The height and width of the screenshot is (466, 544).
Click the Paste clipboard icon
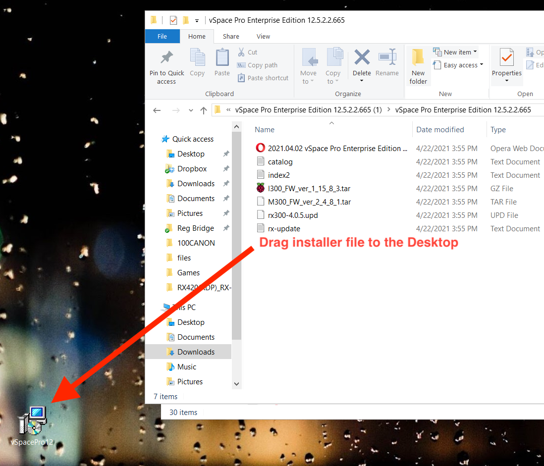point(222,57)
